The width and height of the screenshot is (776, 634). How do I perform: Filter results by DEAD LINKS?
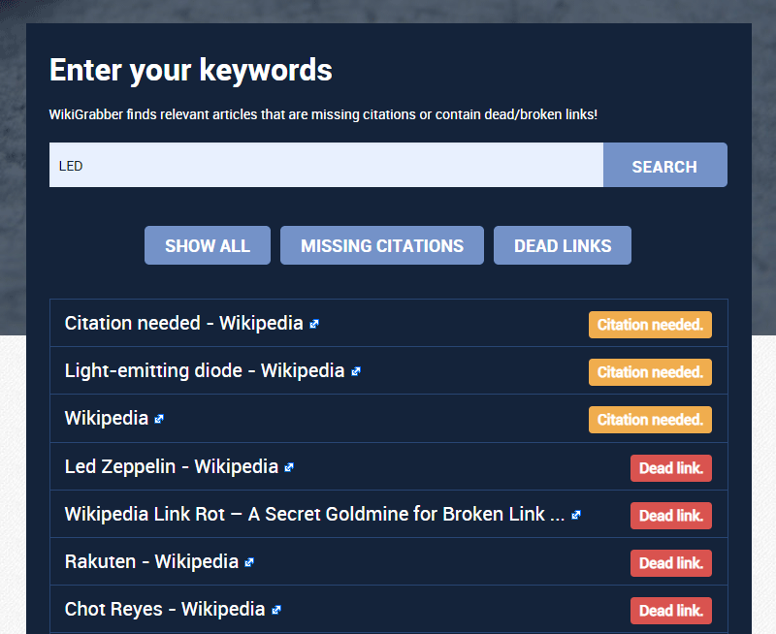(563, 245)
